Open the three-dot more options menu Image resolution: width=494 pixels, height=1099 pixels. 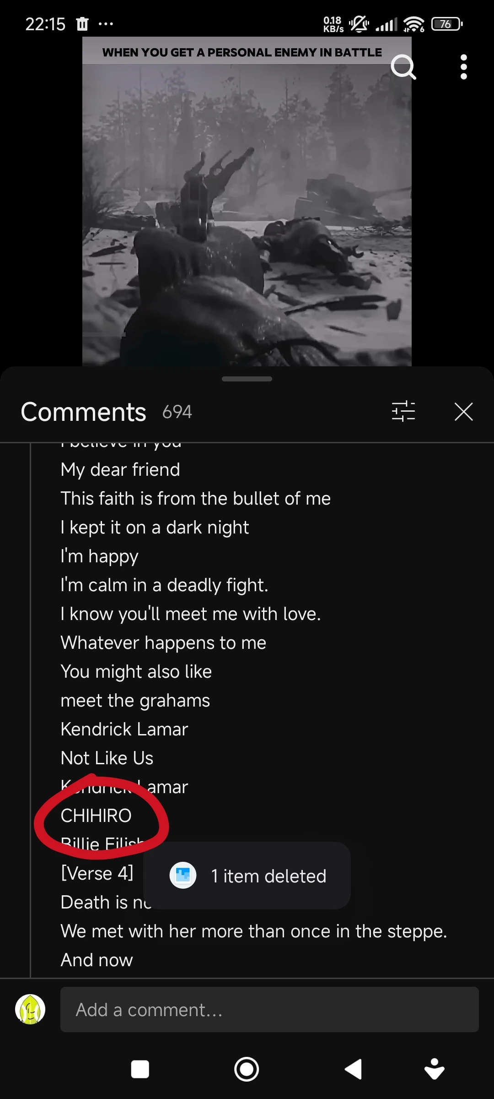tap(464, 67)
